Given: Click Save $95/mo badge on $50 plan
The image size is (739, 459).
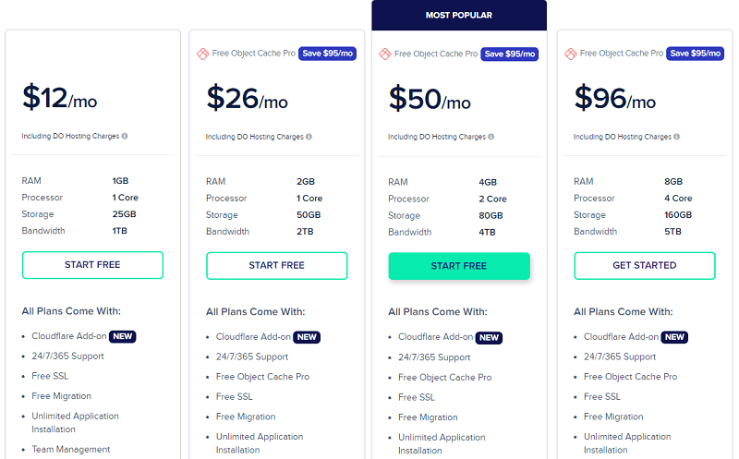Looking at the screenshot, I should point(510,54).
